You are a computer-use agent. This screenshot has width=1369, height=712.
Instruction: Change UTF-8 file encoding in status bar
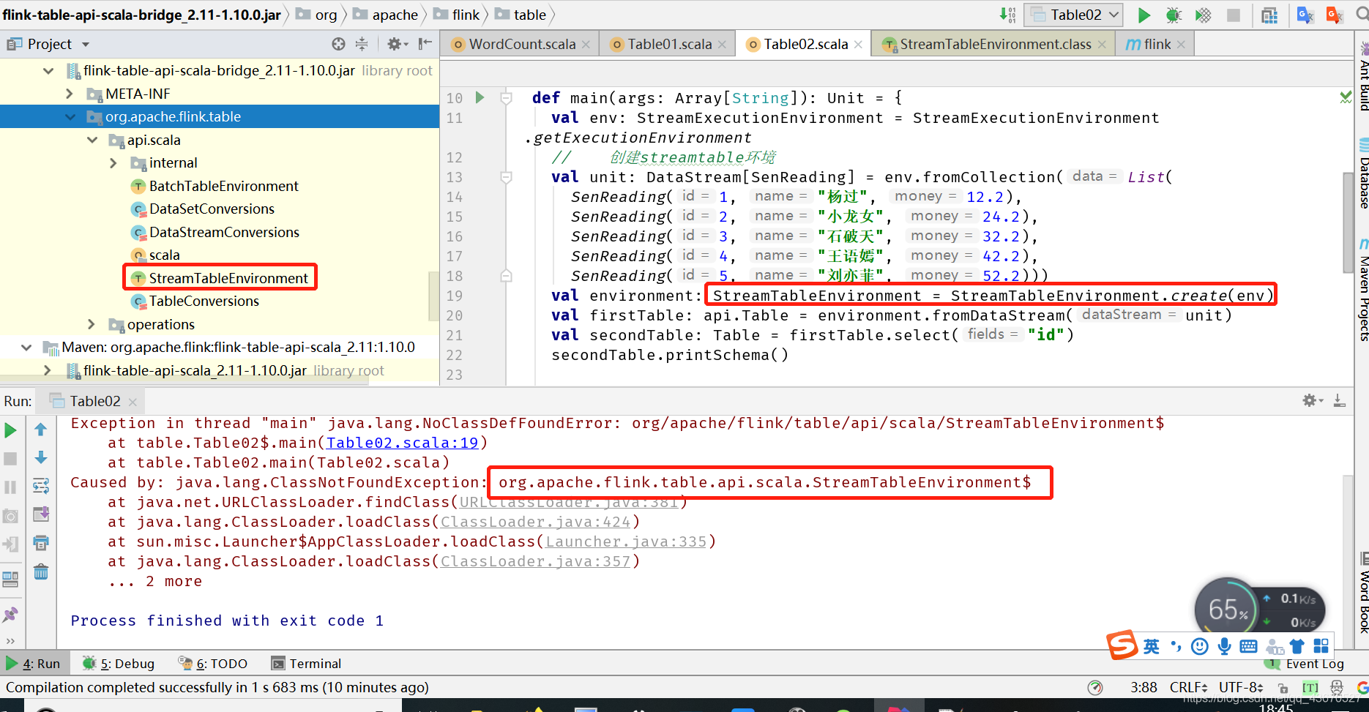pyautogui.click(x=1241, y=687)
